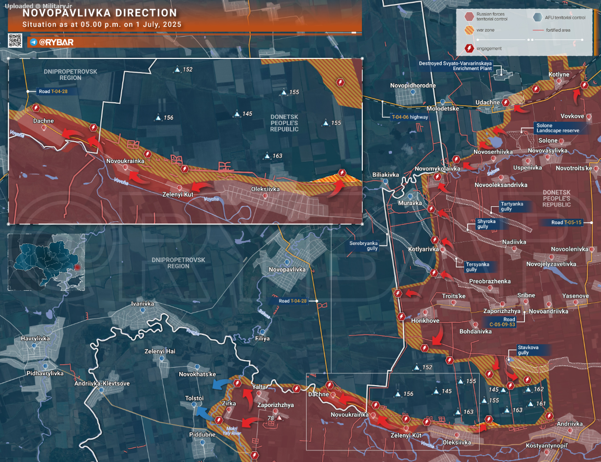Click the Horikhove label
The height and width of the screenshot is (462, 601).
[425, 321]
